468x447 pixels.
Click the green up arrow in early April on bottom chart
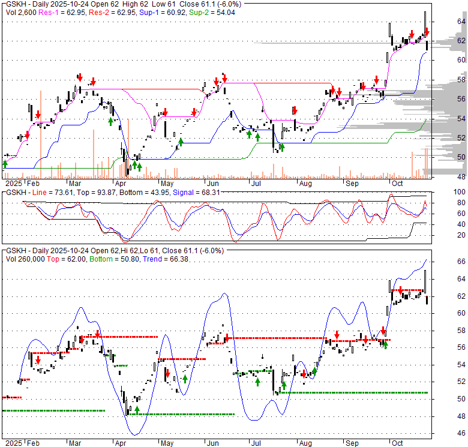[x=137, y=409]
